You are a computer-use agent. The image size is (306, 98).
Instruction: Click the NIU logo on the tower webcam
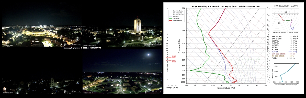(x=153, y=45)
